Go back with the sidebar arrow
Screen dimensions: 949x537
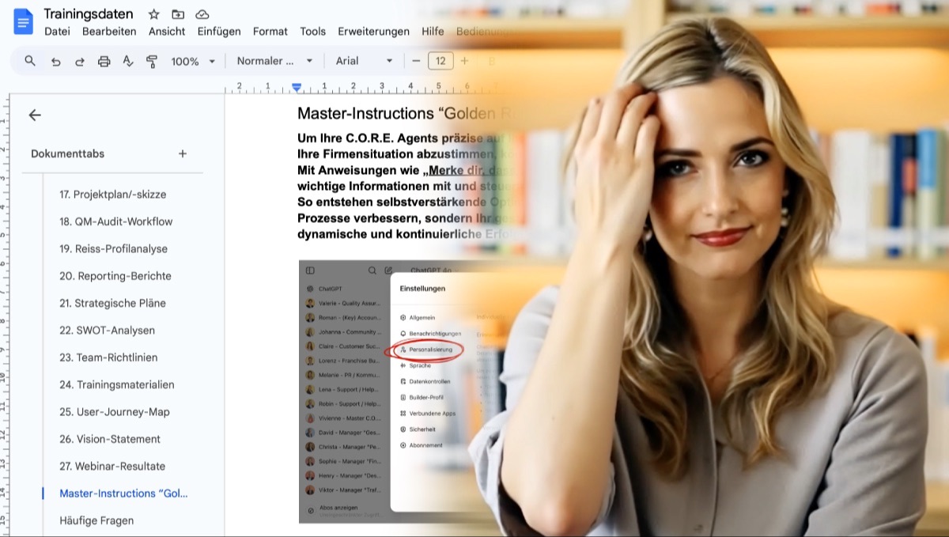tap(35, 115)
